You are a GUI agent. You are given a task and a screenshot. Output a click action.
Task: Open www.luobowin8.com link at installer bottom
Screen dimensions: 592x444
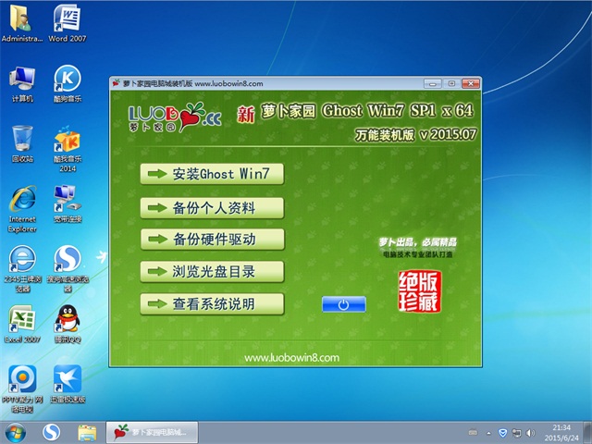tap(291, 358)
